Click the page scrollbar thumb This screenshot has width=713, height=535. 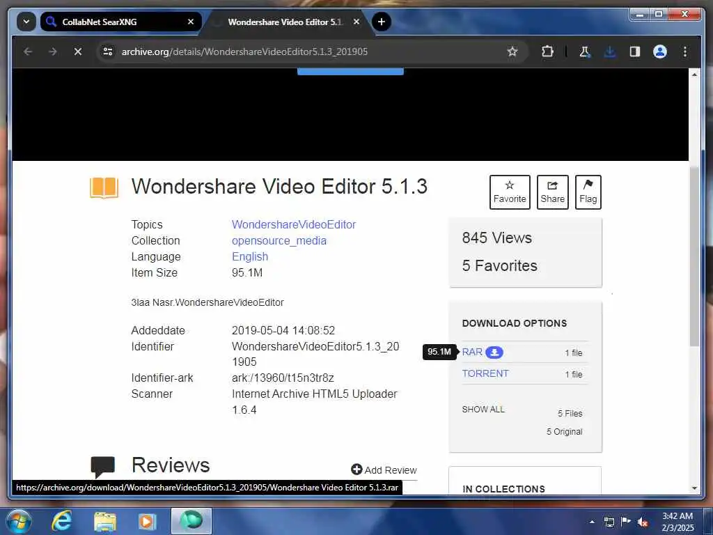694,255
